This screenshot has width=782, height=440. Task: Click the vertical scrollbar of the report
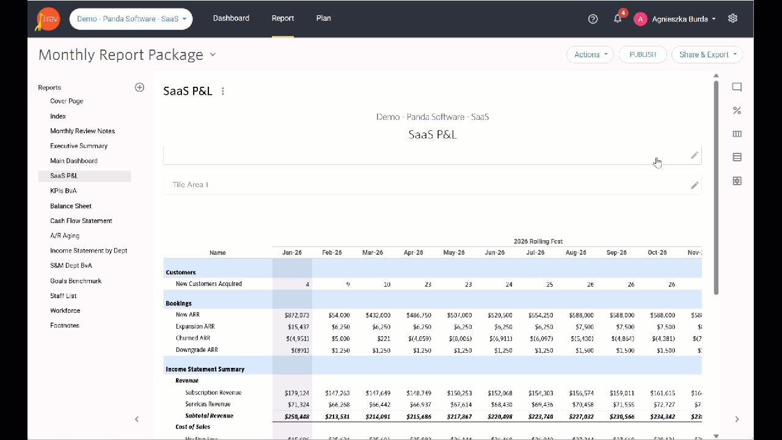point(716,183)
